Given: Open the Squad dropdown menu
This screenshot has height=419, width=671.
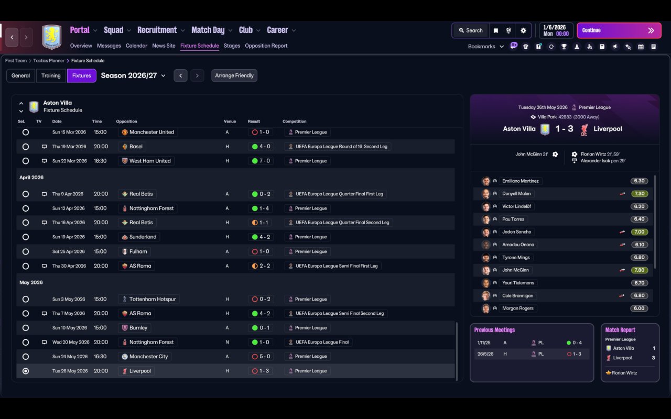Looking at the screenshot, I should click(118, 30).
